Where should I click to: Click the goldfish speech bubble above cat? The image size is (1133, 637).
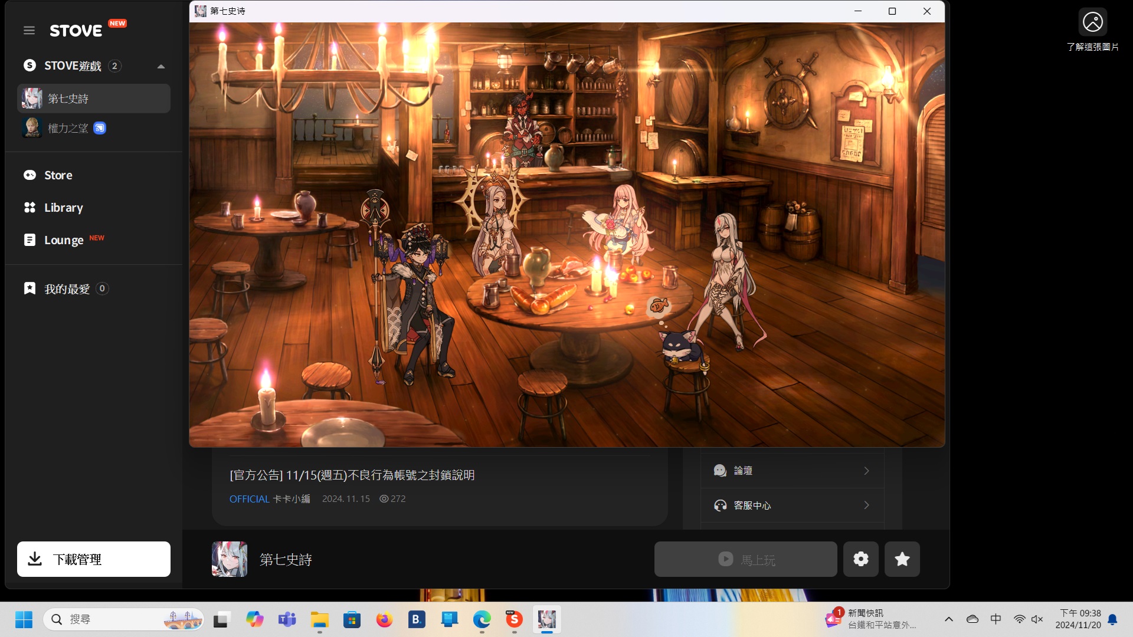point(659,306)
